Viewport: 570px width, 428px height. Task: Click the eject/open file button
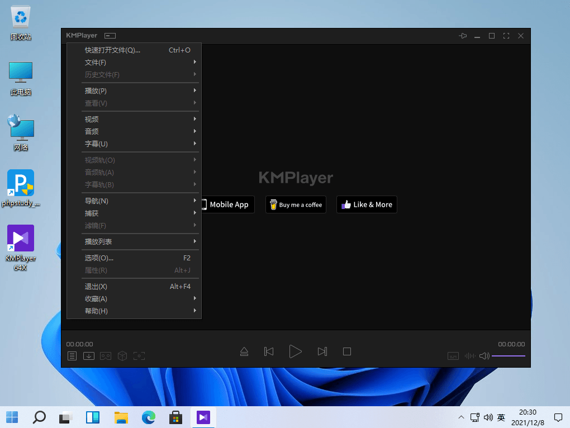point(244,351)
